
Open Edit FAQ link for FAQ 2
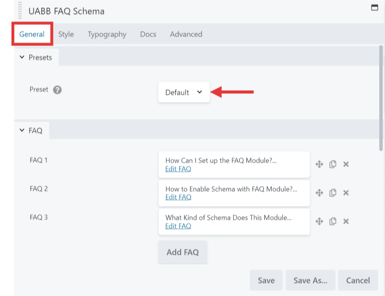[178, 197]
